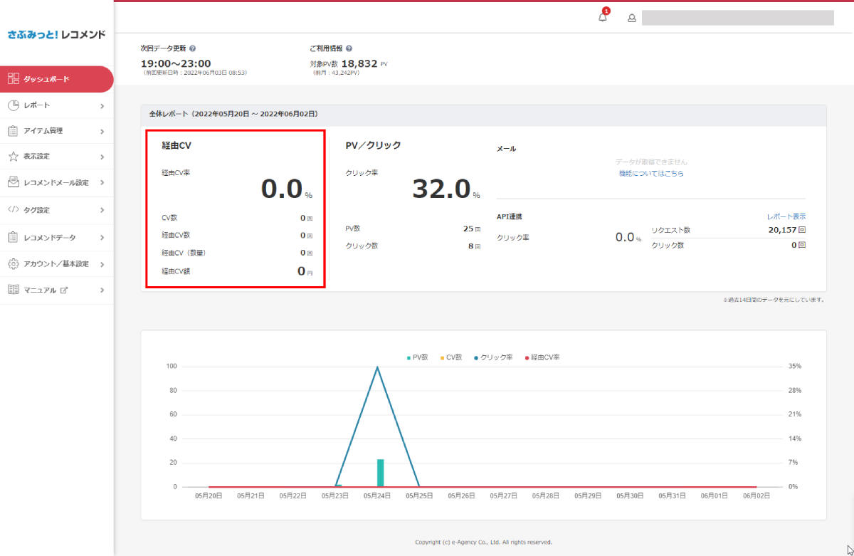Click the recommend data clipboard icon

point(13,237)
